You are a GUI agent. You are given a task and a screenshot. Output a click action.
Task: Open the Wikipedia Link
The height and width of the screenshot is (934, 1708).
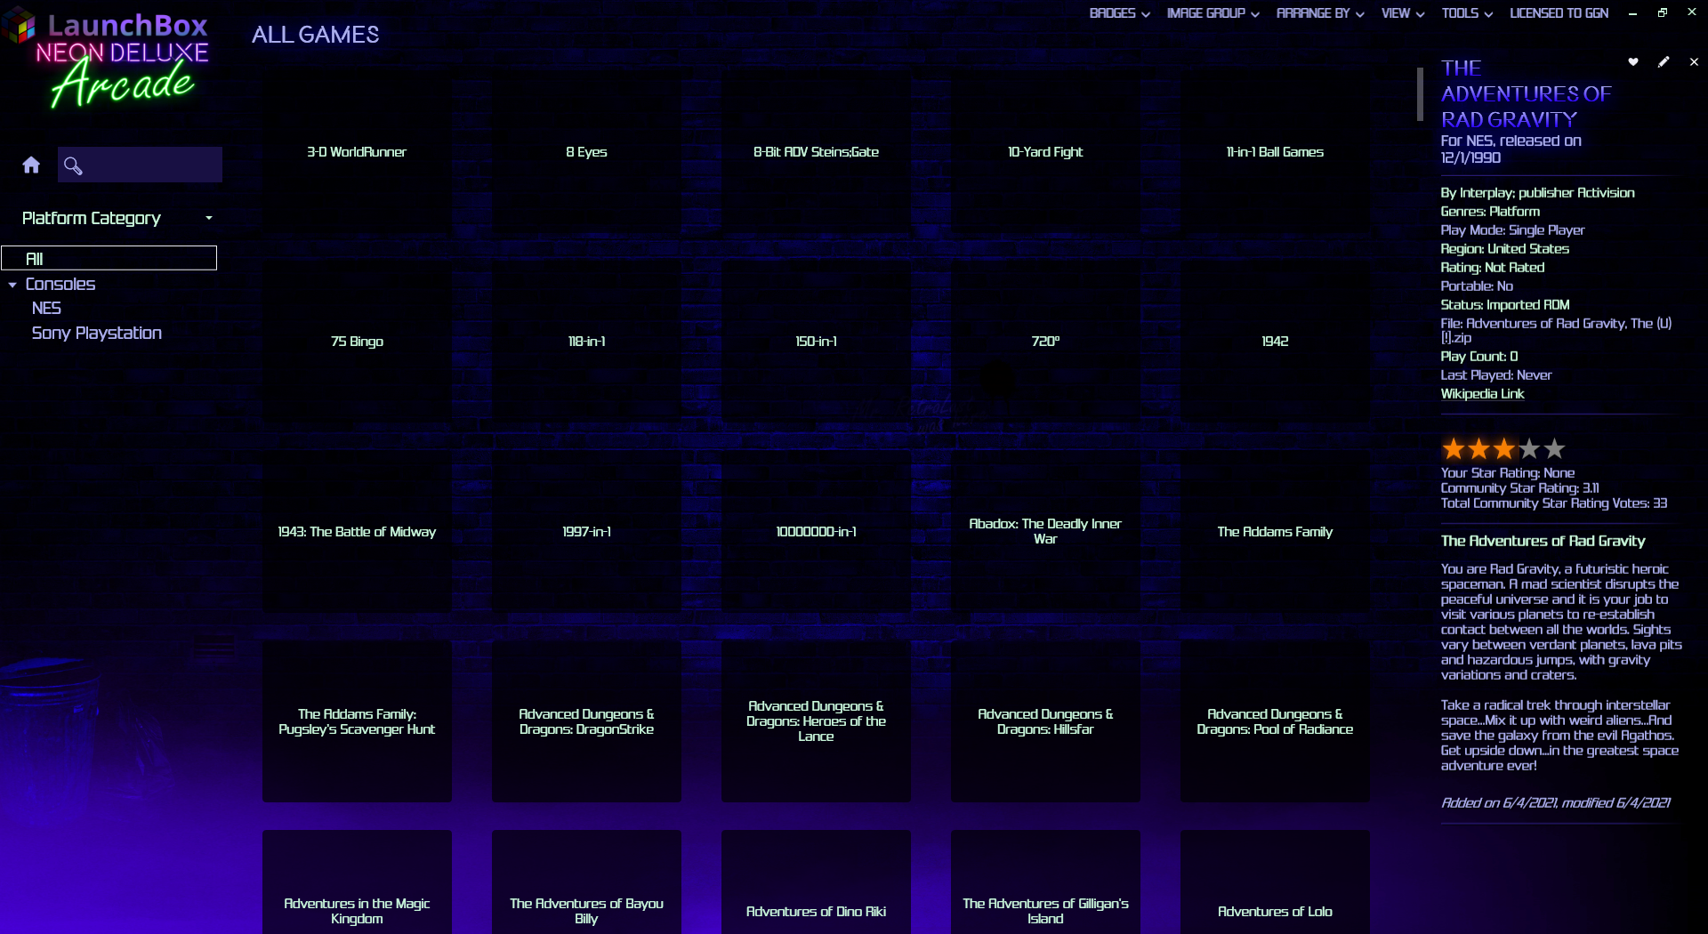pyautogui.click(x=1482, y=394)
